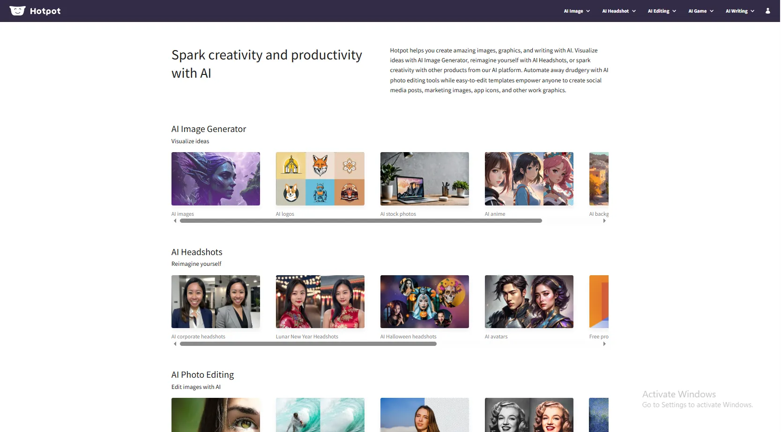Open the Lunar New Year Headshots thumbnail
Screen dimensions: 781x432
pyautogui.click(x=320, y=301)
